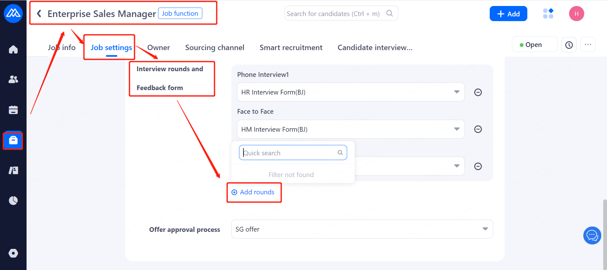
Task: Click the Quick search input field
Action: coord(289,153)
